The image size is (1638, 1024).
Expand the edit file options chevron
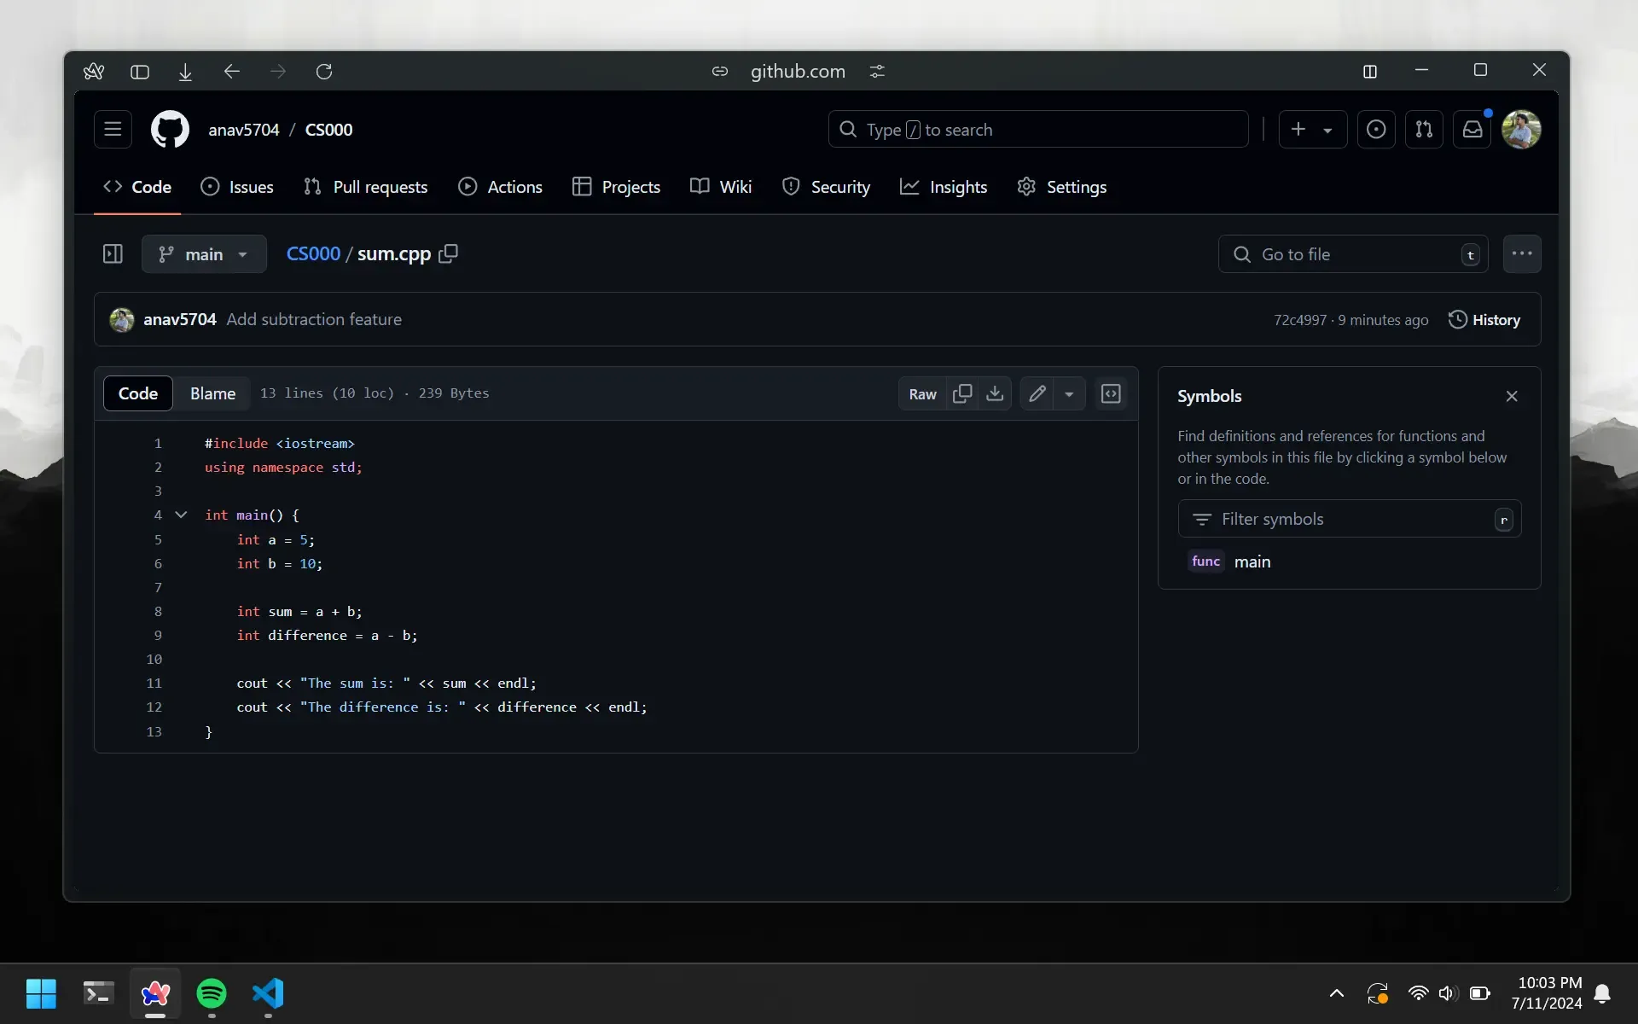coord(1068,393)
